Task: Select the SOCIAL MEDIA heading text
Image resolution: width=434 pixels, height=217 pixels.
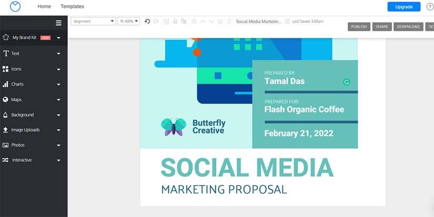Action: pyautogui.click(x=247, y=168)
